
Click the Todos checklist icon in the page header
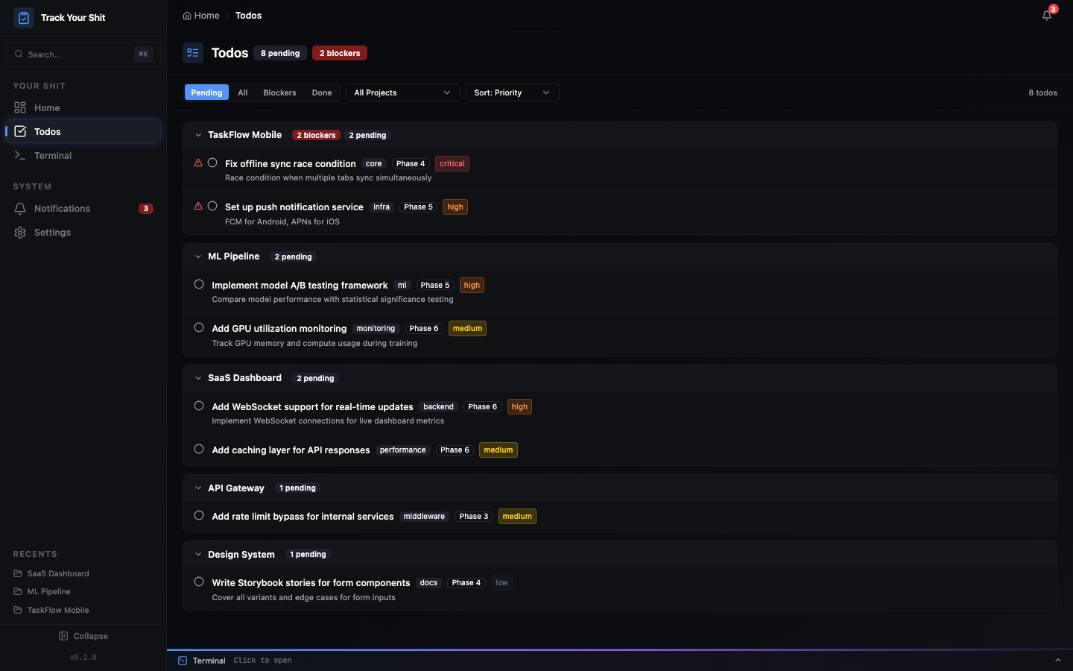(193, 52)
